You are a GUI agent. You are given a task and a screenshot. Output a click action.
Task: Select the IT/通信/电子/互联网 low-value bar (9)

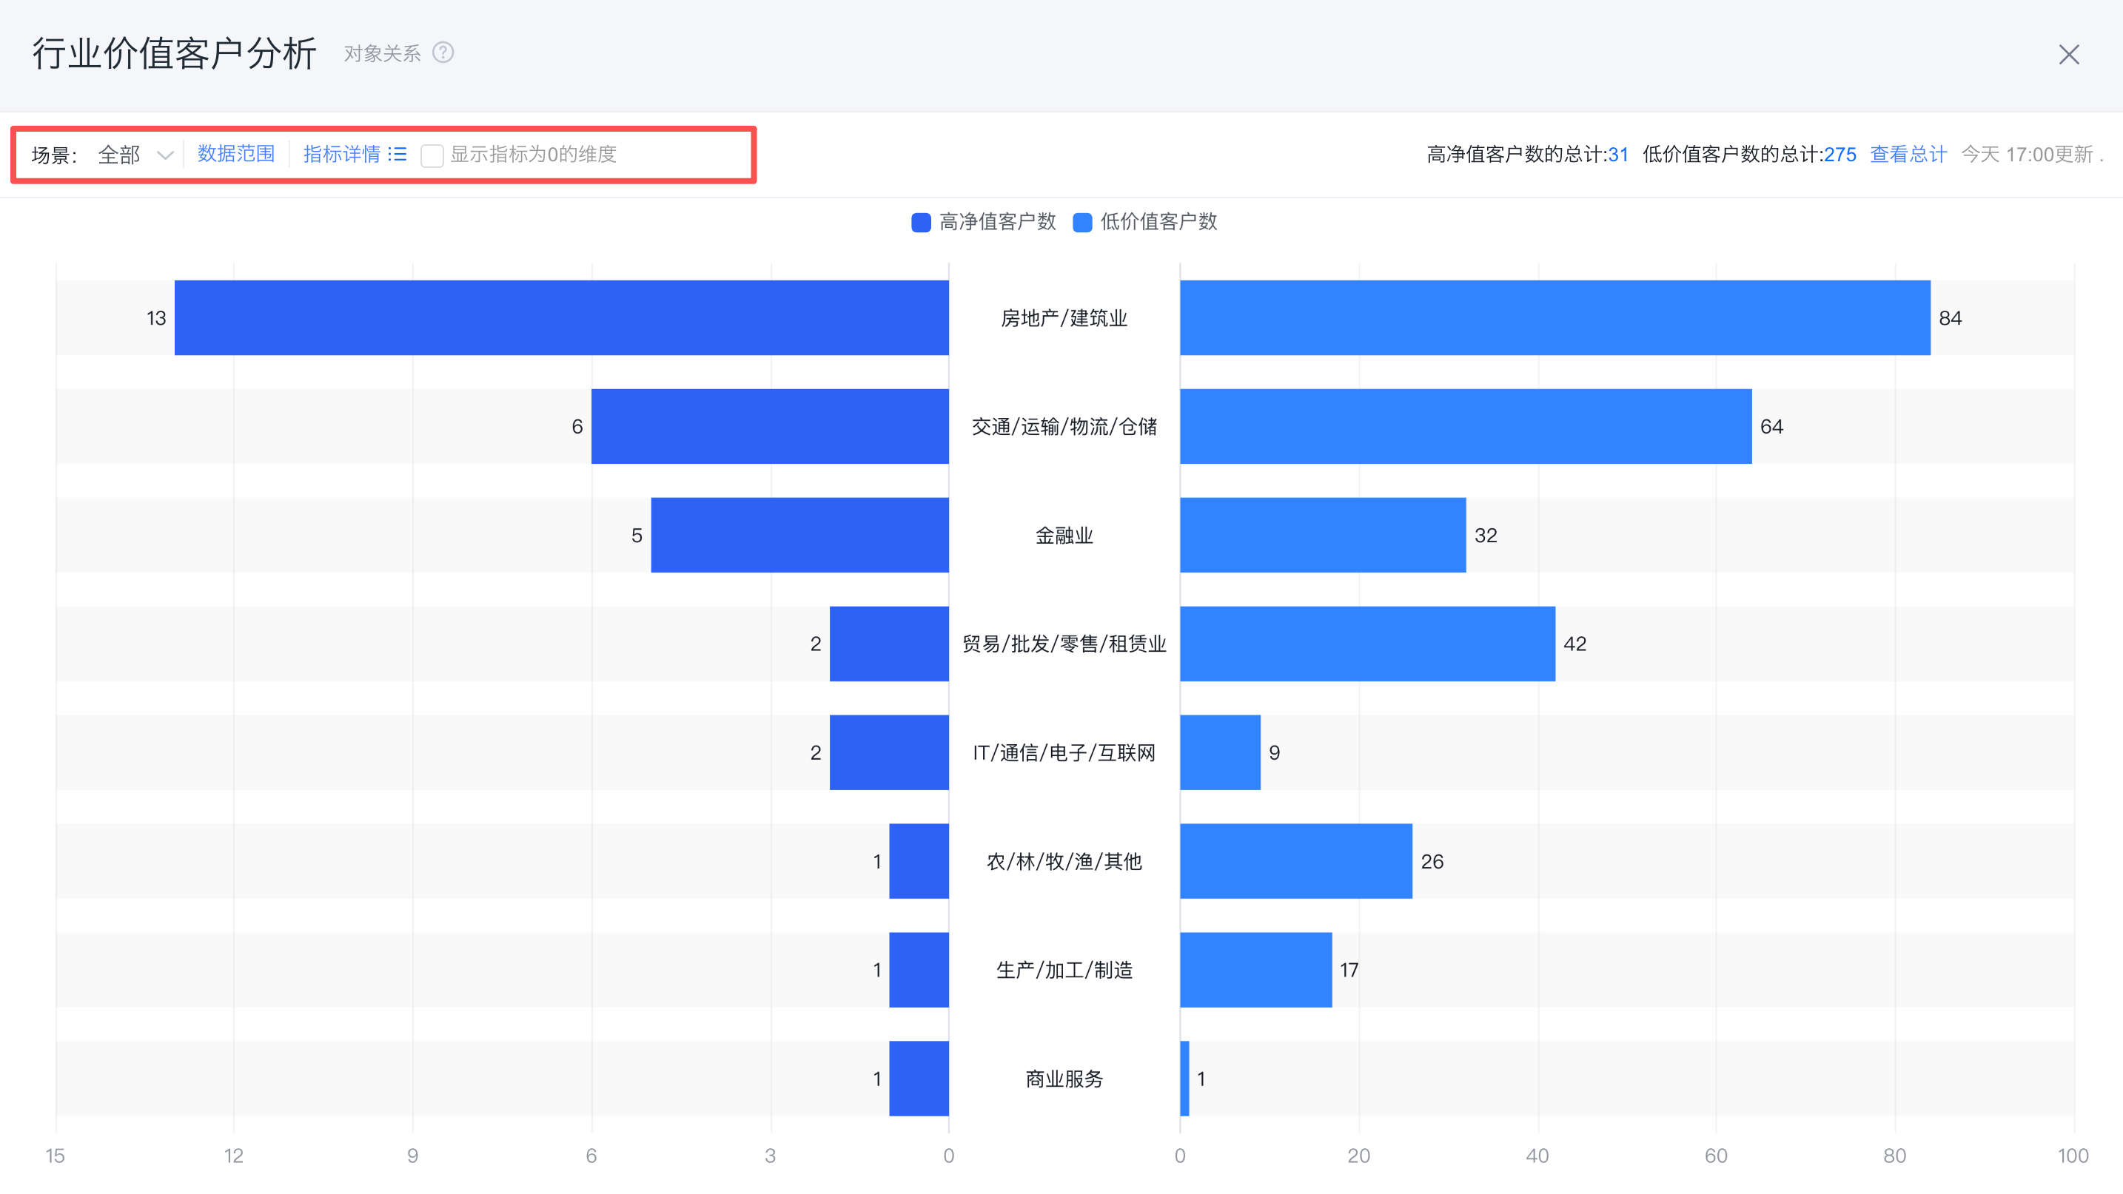1219,752
